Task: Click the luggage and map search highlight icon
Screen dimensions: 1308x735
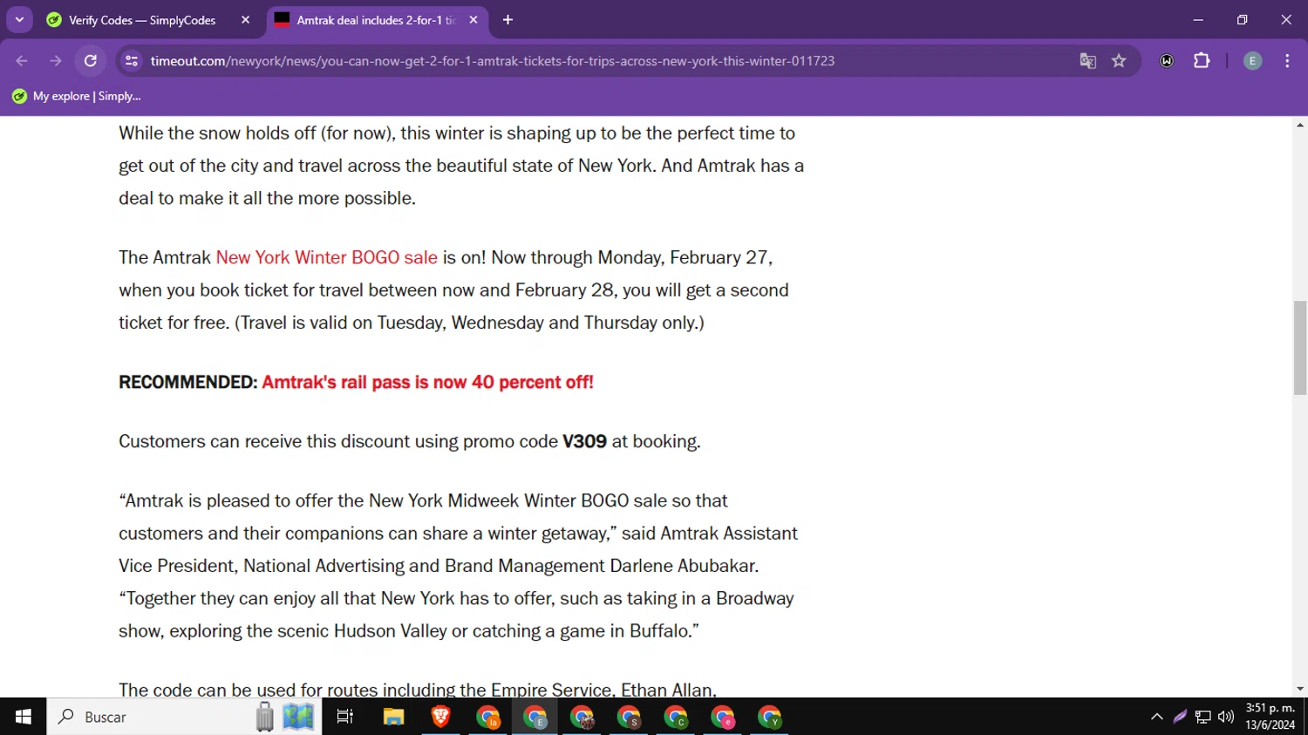Action: (284, 717)
